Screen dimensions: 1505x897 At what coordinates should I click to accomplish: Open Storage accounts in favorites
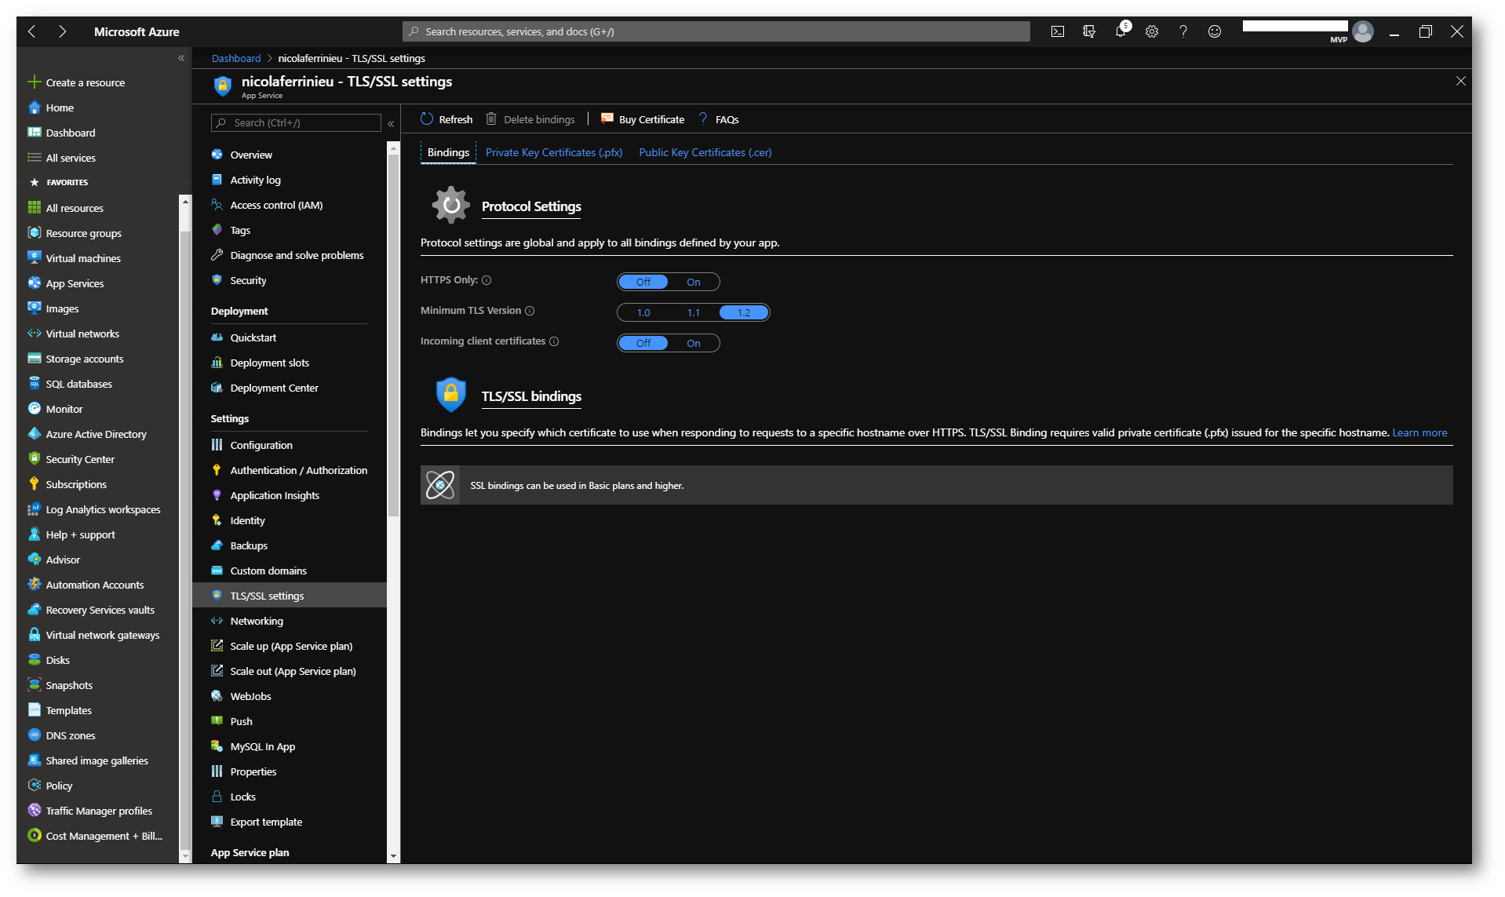[85, 359]
